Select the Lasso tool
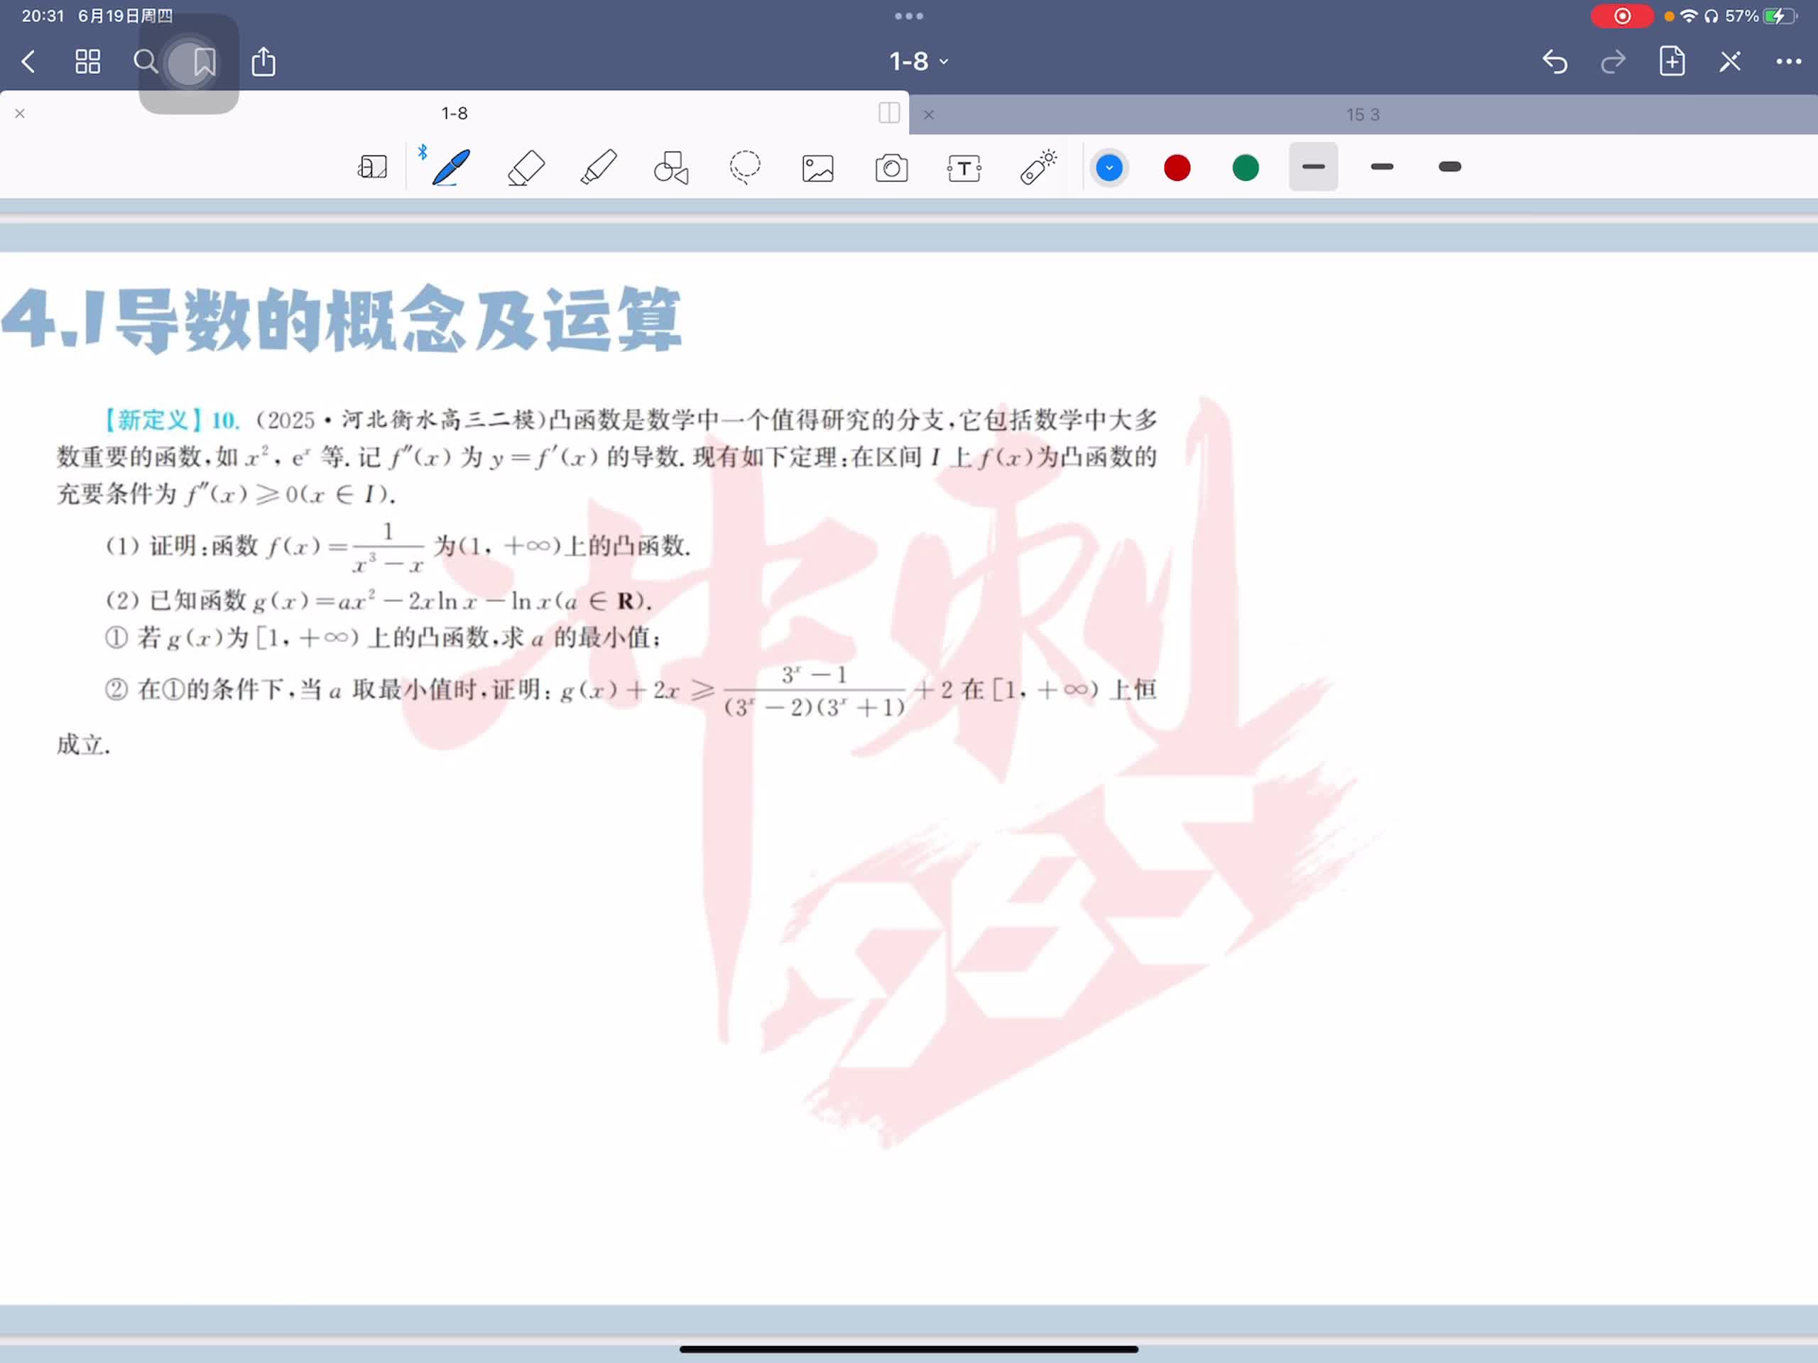 745,168
